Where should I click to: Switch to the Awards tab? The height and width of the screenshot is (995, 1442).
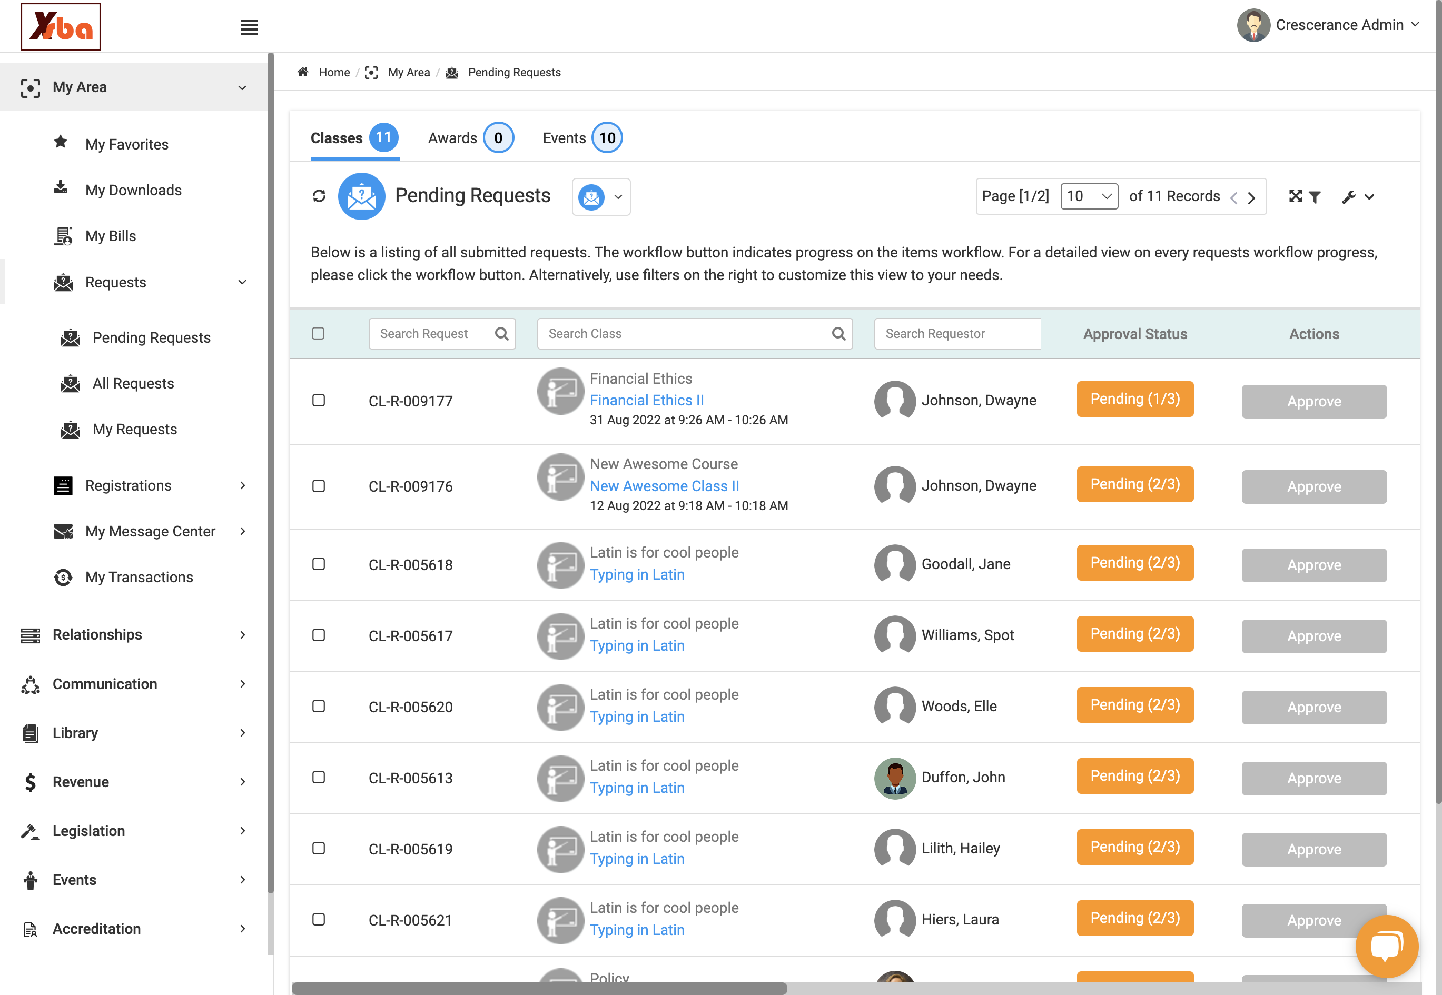(x=470, y=138)
